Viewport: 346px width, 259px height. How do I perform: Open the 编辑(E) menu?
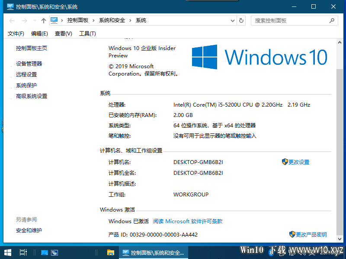pos(39,34)
